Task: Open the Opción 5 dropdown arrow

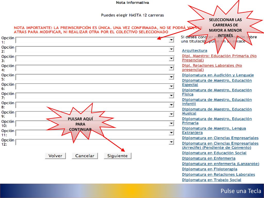Action: pyautogui.click(x=171, y=77)
